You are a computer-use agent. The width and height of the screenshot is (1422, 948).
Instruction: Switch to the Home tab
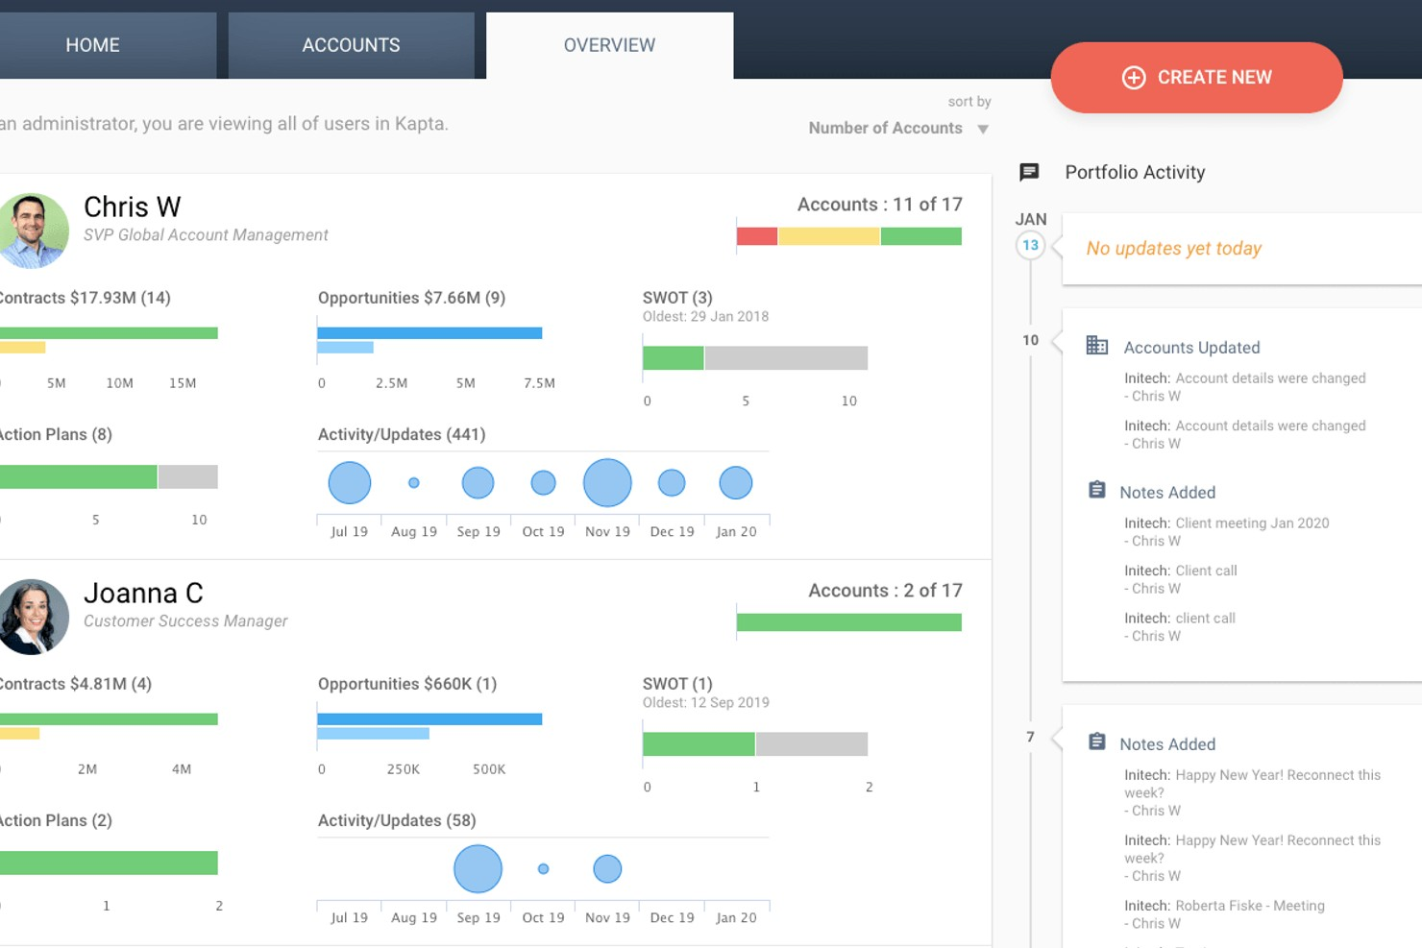click(92, 44)
